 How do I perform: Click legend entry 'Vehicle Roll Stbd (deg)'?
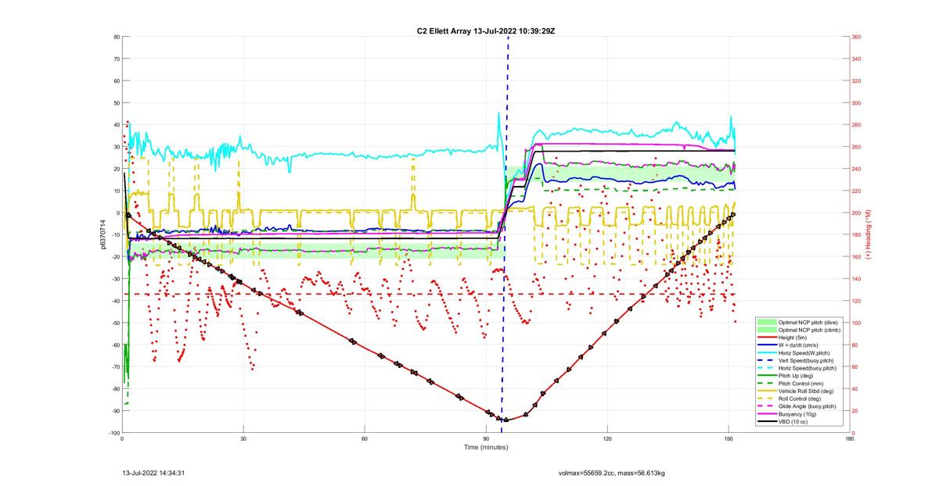(x=806, y=391)
